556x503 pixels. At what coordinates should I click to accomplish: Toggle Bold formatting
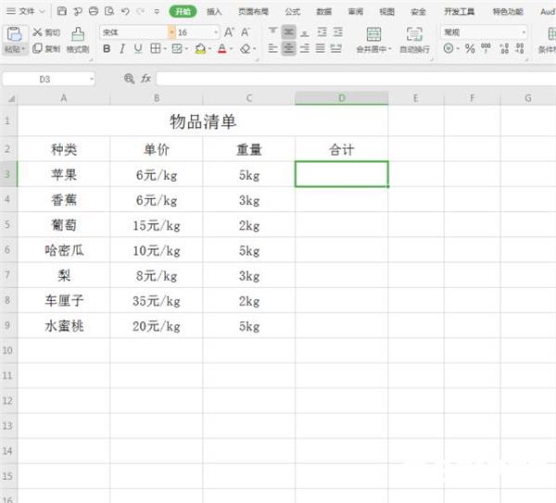(107, 48)
